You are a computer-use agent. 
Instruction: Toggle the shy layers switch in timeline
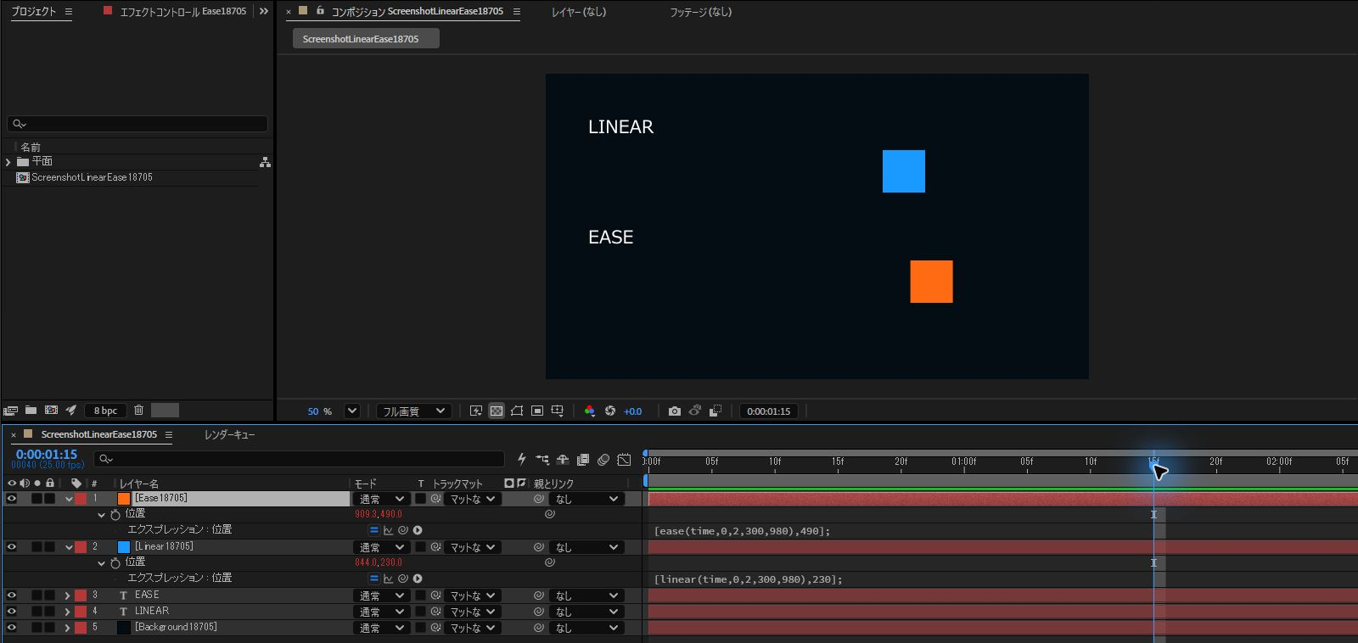(563, 460)
